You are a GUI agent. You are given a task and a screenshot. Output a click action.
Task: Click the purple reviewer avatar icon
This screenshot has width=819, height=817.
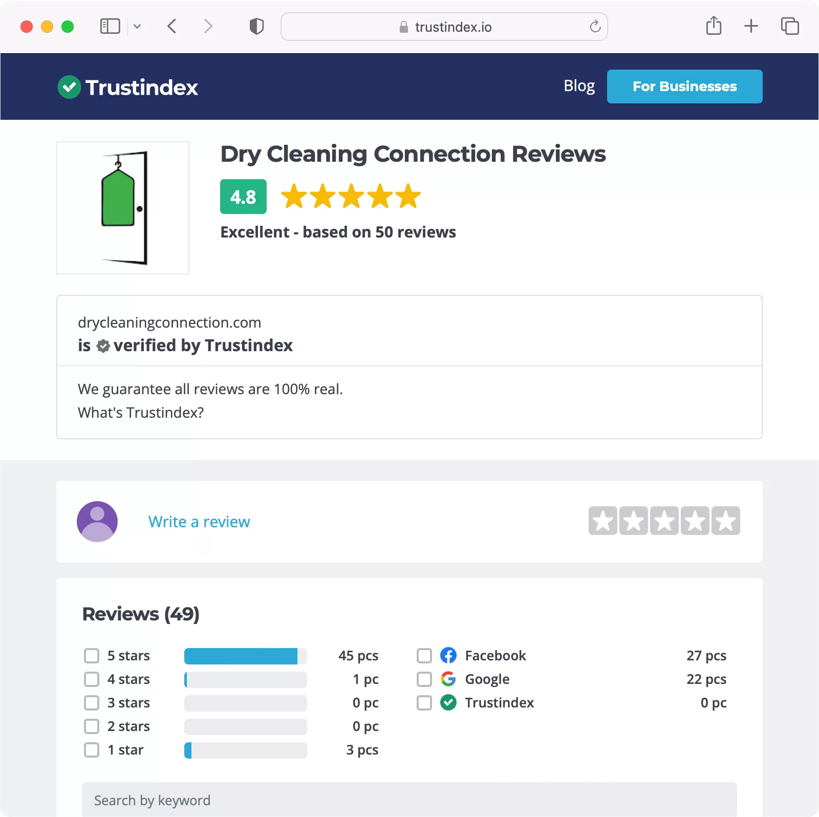pos(97,521)
